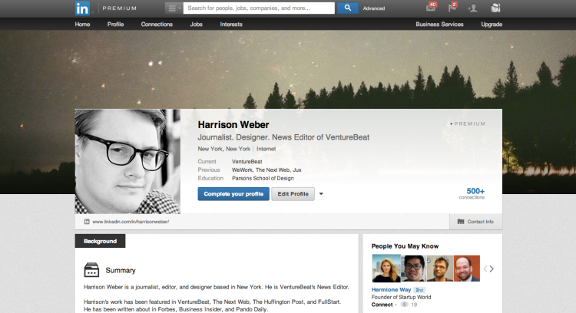
Task: Click the bald man's suggestion photo
Action: pyautogui.click(x=466, y=269)
